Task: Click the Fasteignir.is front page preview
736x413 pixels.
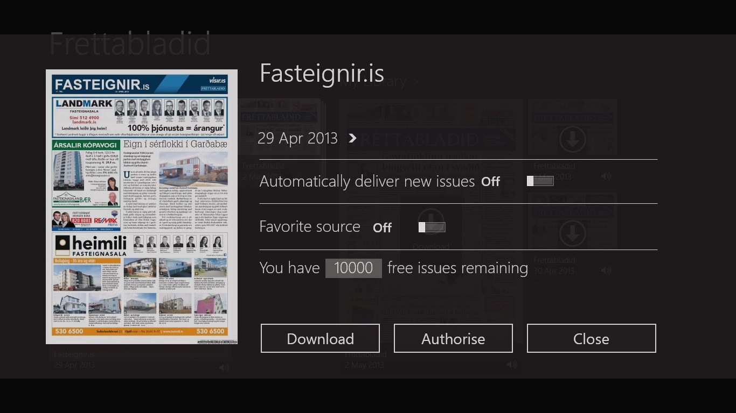Action: coord(142,207)
